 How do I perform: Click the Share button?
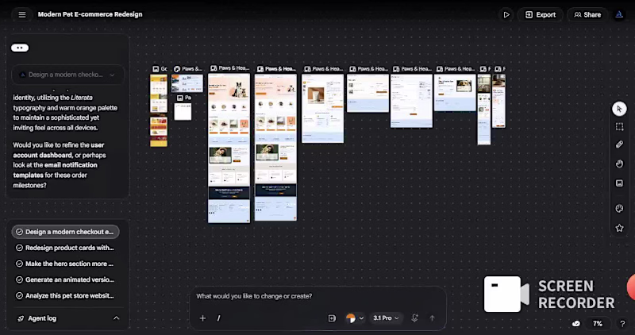(587, 14)
